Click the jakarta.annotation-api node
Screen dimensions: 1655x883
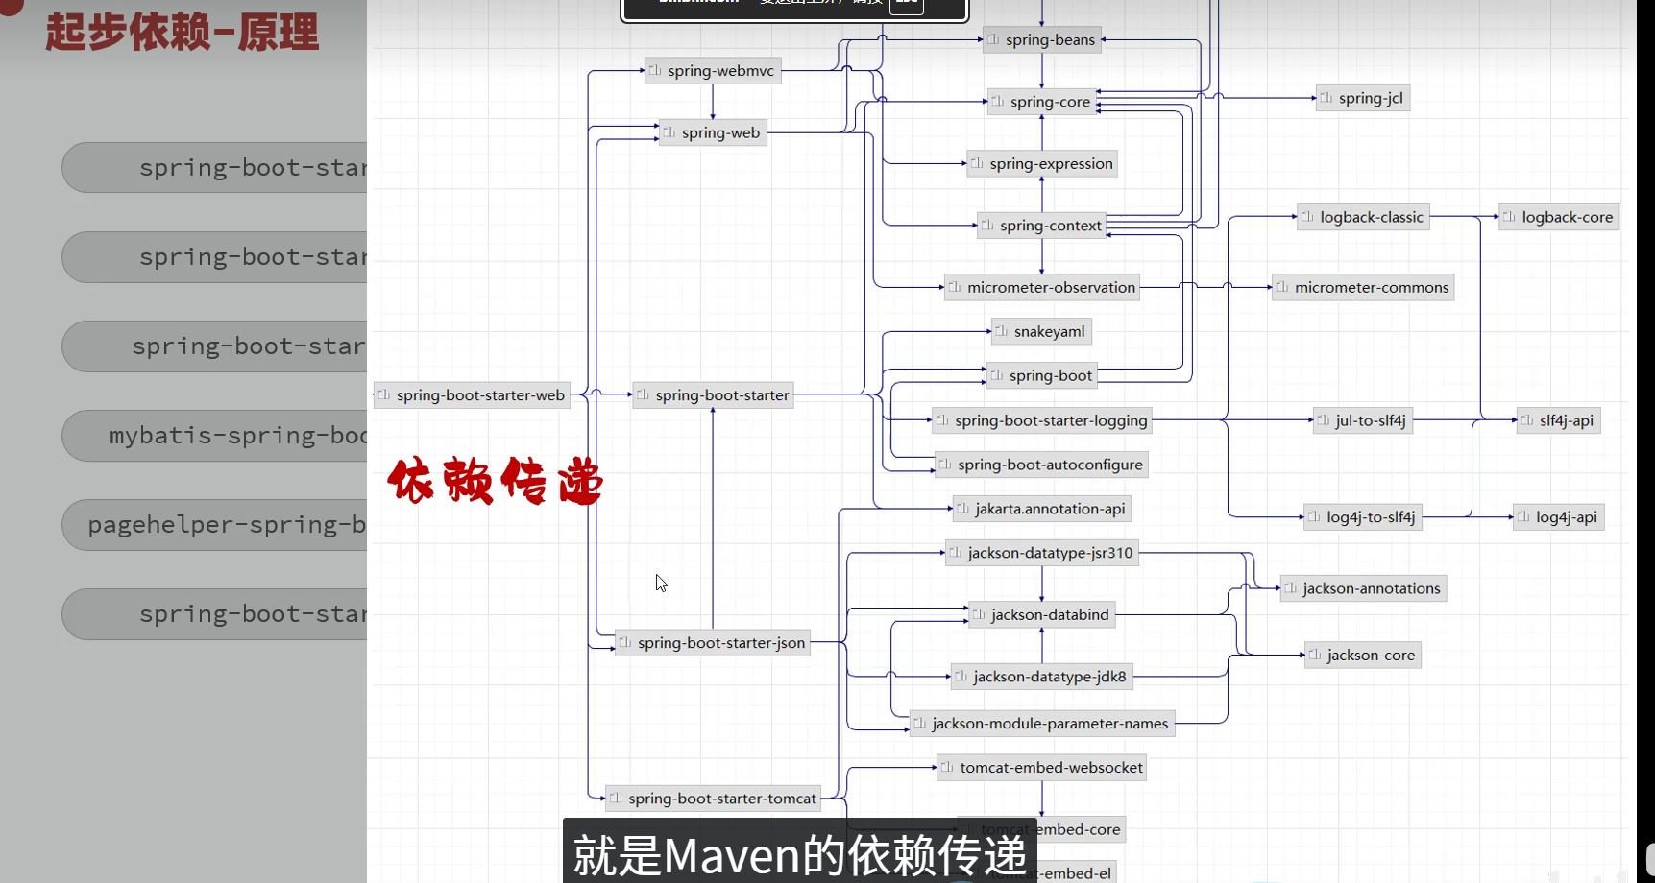(1042, 509)
